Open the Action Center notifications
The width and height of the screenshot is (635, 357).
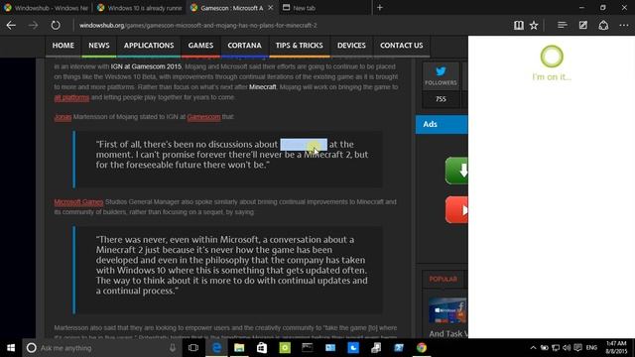coord(577,348)
